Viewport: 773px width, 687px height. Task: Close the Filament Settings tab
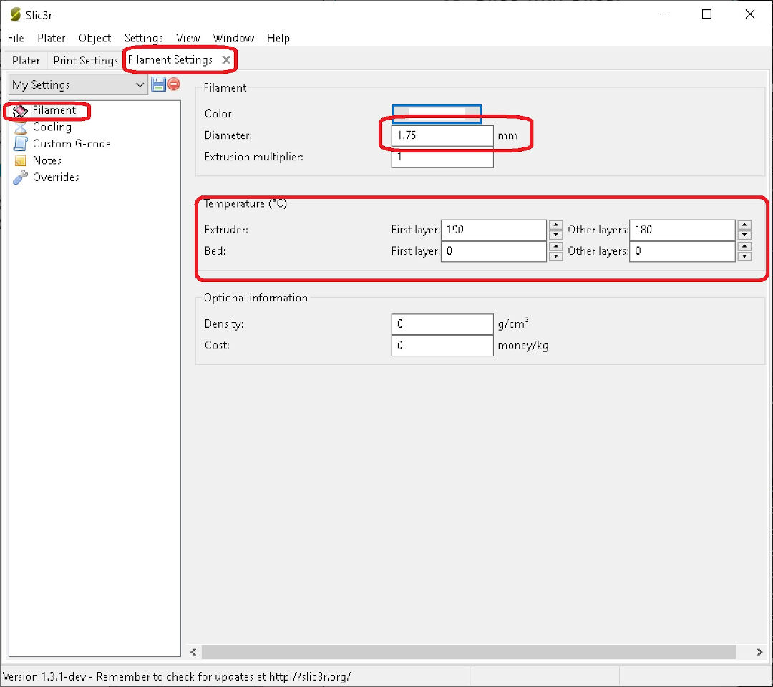226,59
